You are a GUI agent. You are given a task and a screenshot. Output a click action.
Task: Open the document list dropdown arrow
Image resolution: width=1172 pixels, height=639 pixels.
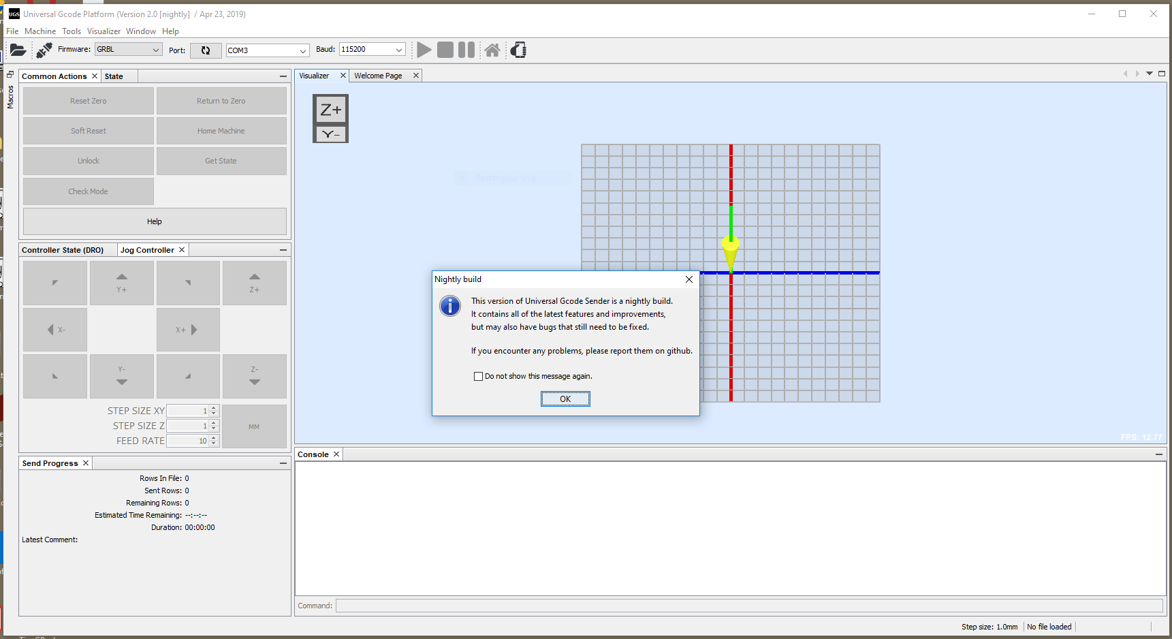1150,74
